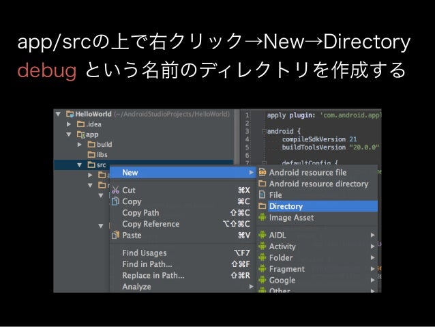435x327 pixels.
Task: Click the libs folder icon
Action: pyautogui.click(x=91, y=154)
